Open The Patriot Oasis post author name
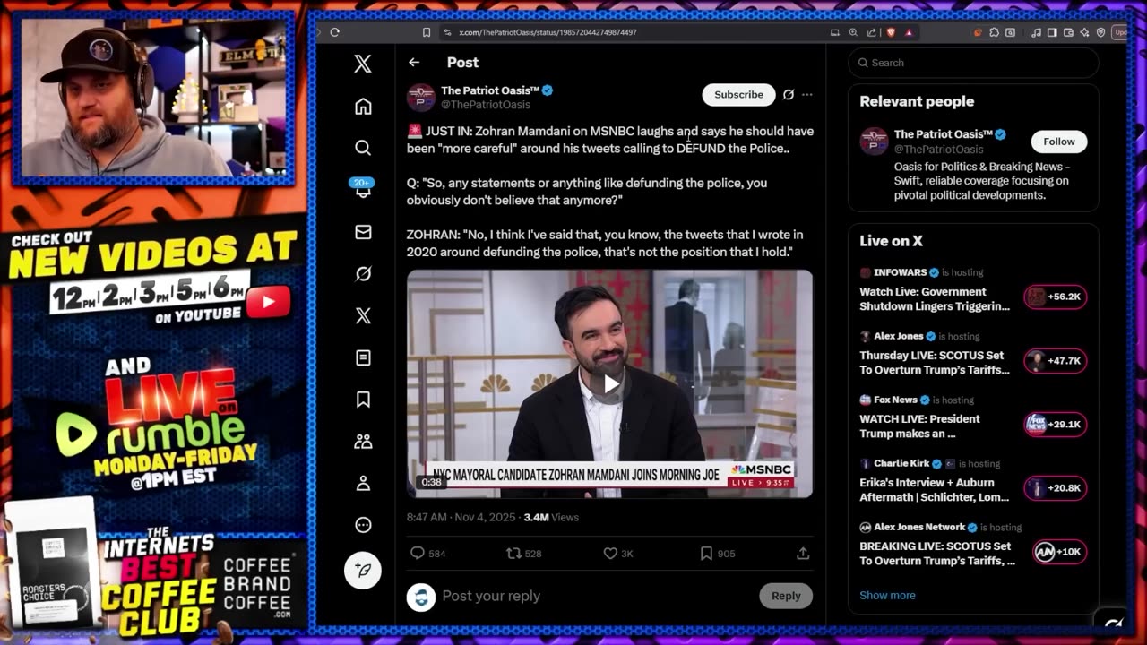Image resolution: width=1147 pixels, height=645 pixels. pos(490,90)
